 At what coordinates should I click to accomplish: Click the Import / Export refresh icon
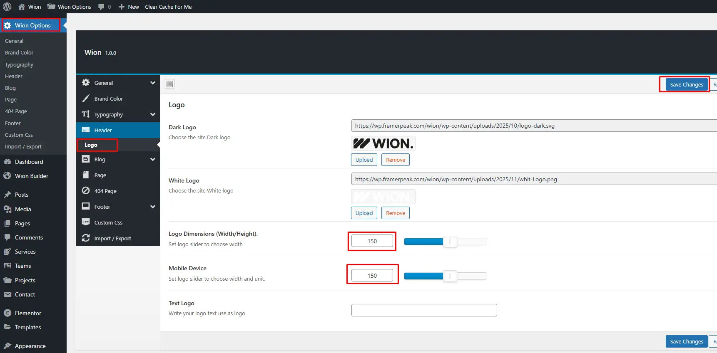click(86, 238)
